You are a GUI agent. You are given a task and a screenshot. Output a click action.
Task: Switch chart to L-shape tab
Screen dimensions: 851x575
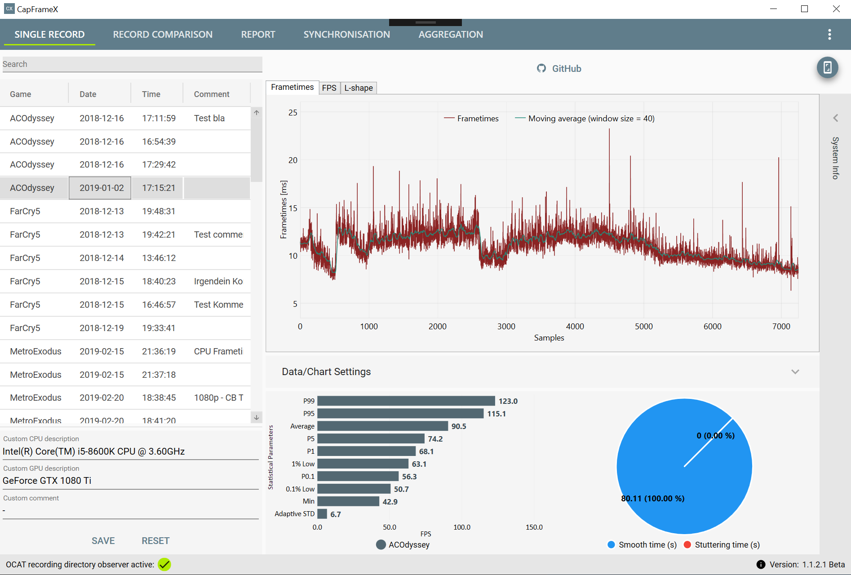(358, 88)
